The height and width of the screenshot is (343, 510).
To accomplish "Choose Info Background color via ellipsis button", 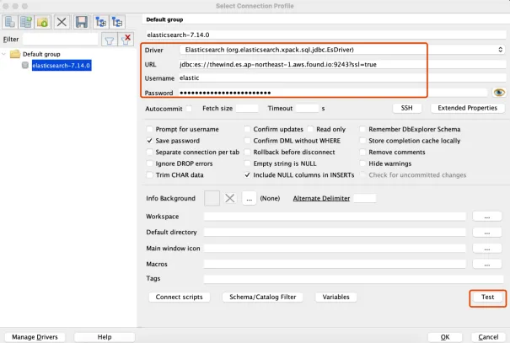I will (250, 198).
